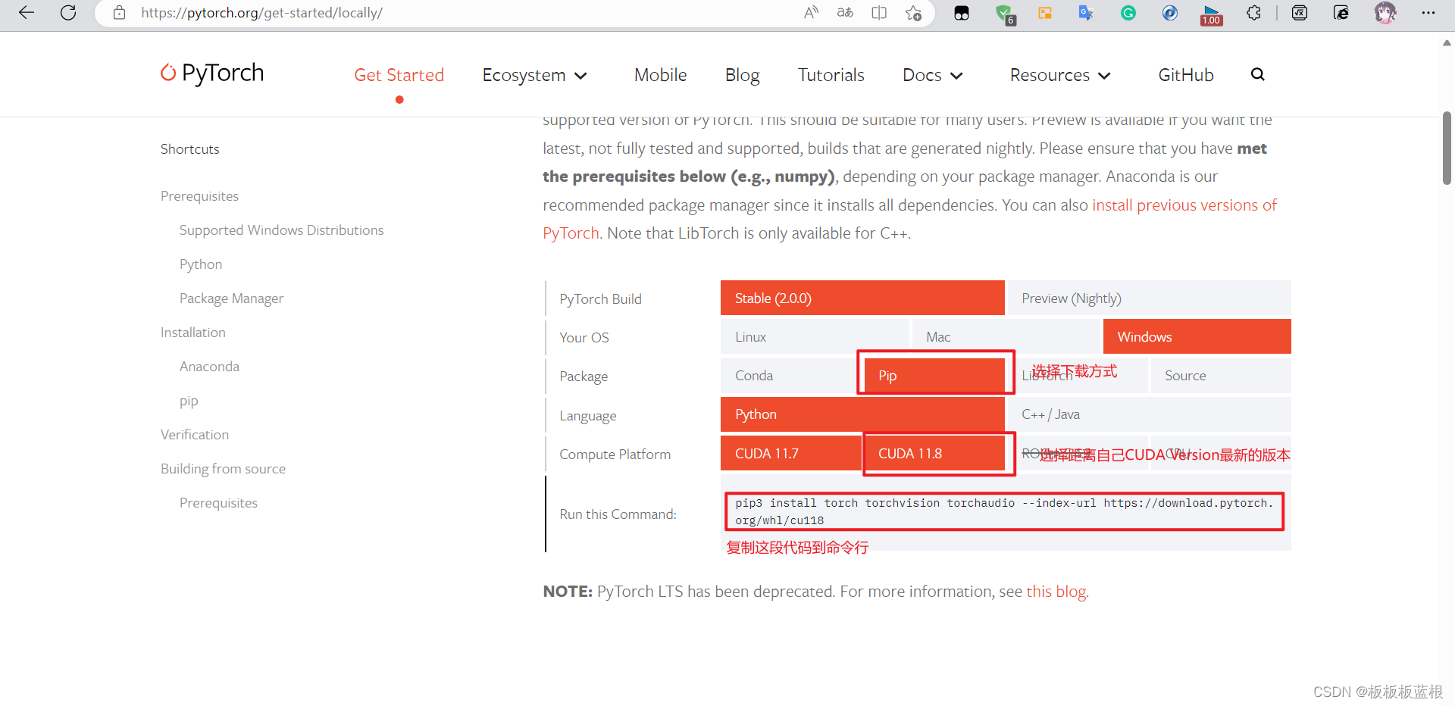Jump to Supported Windows Distributions shortcut
Viewport: 1455px width, 706px height.
281,230
